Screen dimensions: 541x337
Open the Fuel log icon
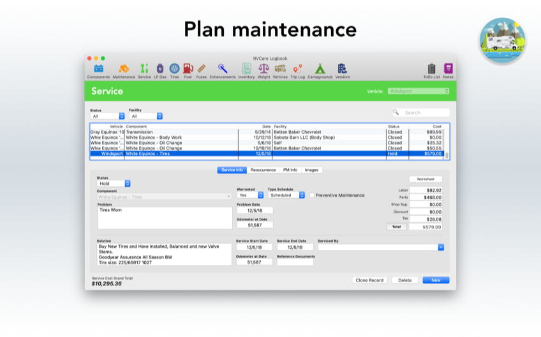188,69
